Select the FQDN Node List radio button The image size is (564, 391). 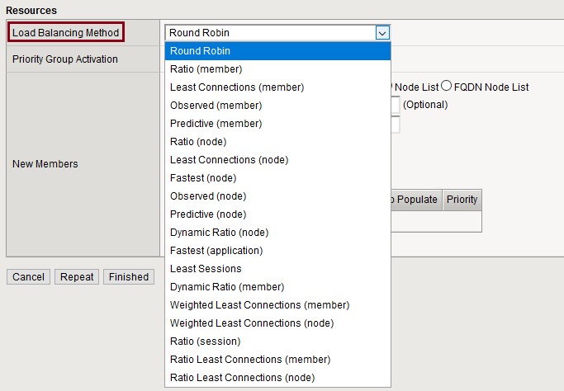pos(447,87)
